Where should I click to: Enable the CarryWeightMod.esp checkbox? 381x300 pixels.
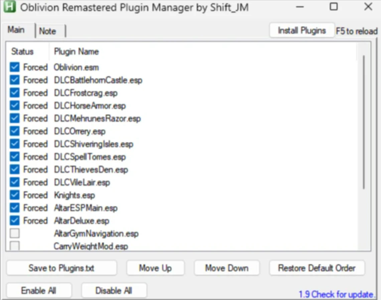[x=14, y=246]
